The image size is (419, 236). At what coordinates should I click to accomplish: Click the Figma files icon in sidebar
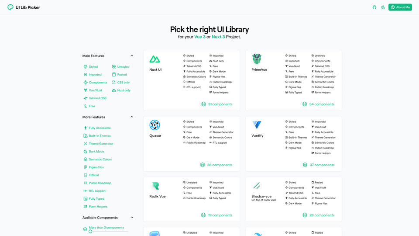tap(86, 167)
